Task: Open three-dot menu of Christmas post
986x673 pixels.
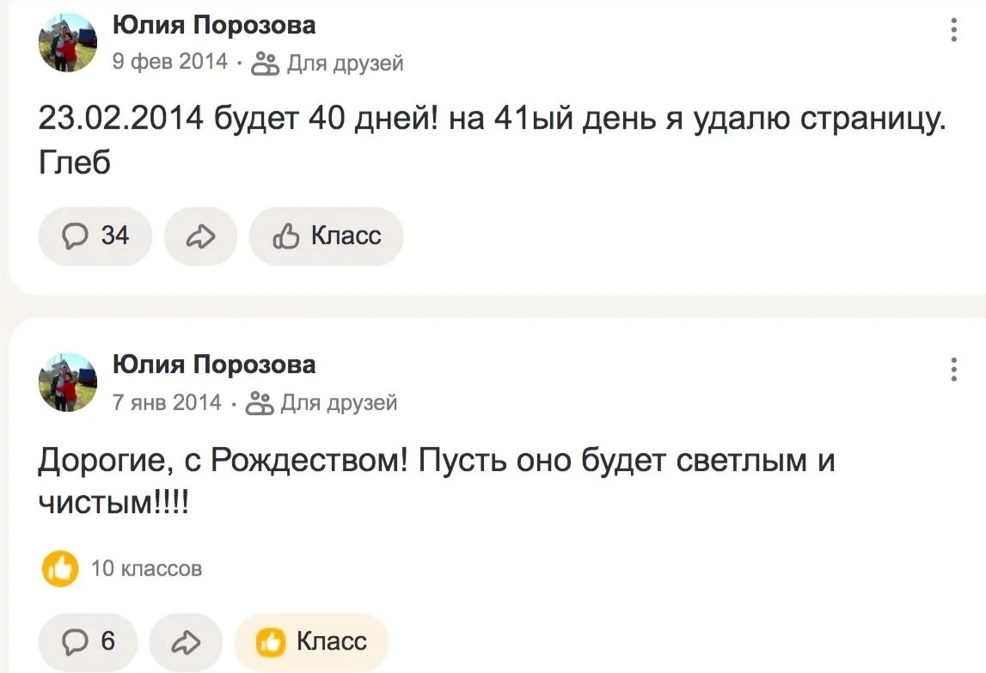Action: [x=954, y=370]
